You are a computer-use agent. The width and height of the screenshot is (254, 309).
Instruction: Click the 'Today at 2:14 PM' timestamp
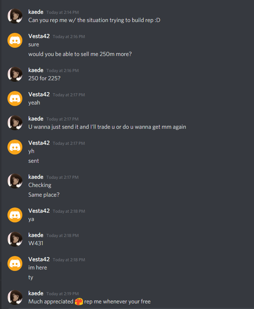pos(63,12)
